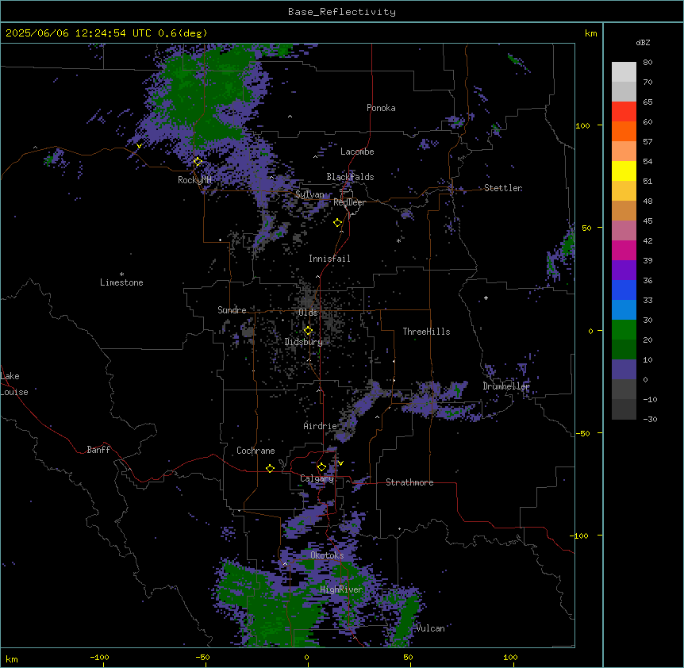Pick the red 60-65 dBZ legend swatch
This screenshot has height=668, width=684.
[624, 112]
